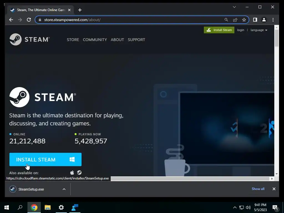
Task: Open the language dropdown
Action: (x=259, y=30)
